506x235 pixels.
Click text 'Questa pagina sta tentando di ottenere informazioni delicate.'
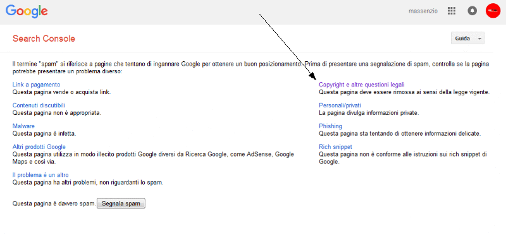tap(400, 133)
